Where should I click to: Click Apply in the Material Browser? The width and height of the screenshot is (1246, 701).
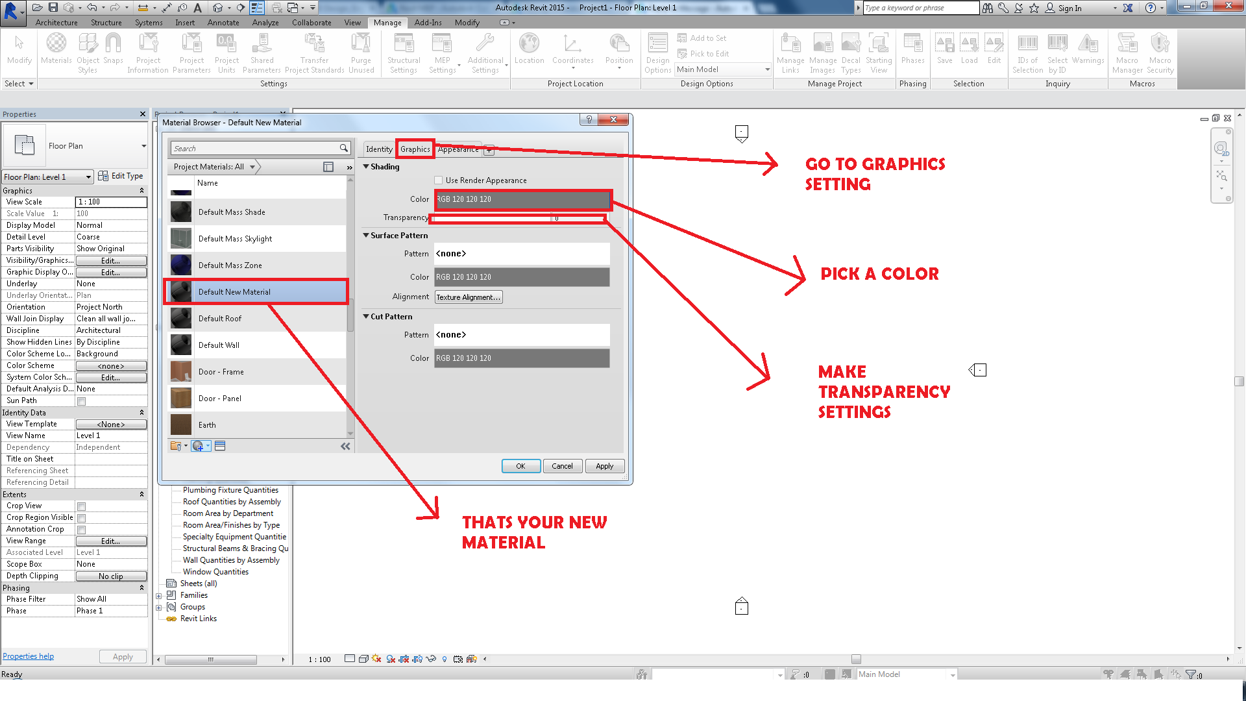pos(604,465)
